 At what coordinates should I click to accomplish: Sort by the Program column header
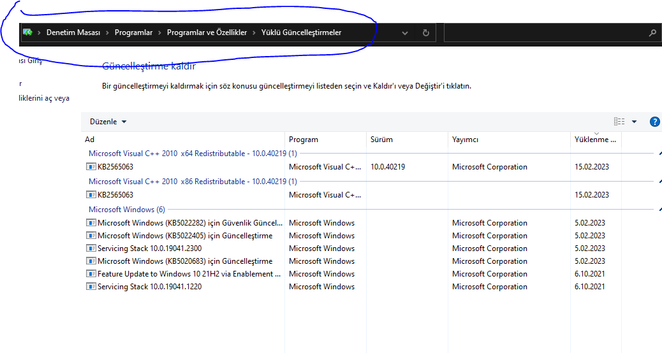325,139
